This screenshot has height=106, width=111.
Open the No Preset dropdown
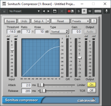pyautogui.click(x=24, y=11)
